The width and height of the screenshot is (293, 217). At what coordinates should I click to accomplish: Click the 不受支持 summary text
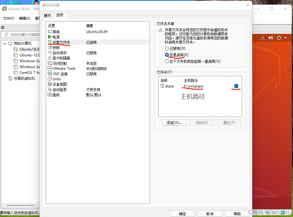[x=93, y=90]
